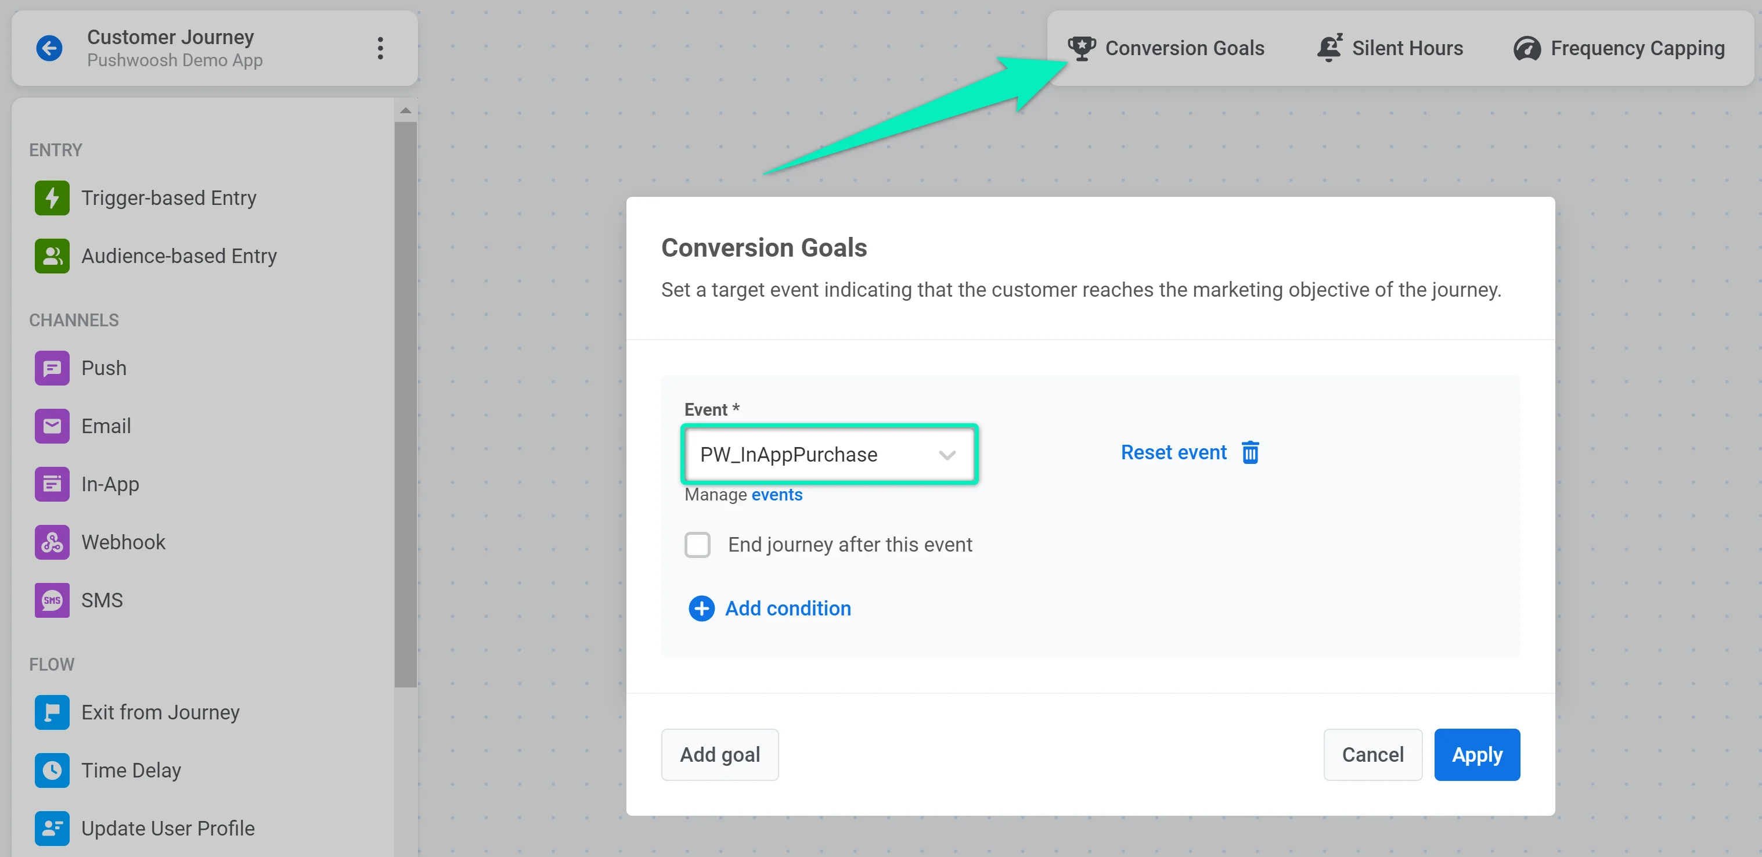Pick the Push channel icon
Viewport: 1762px width, 857px height.
coord(52,368)
